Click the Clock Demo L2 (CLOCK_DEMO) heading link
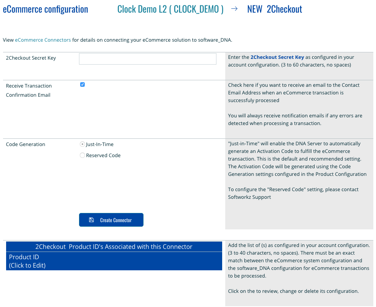The image size is (376, 307). pyautogui.click(x=170, y=10)
